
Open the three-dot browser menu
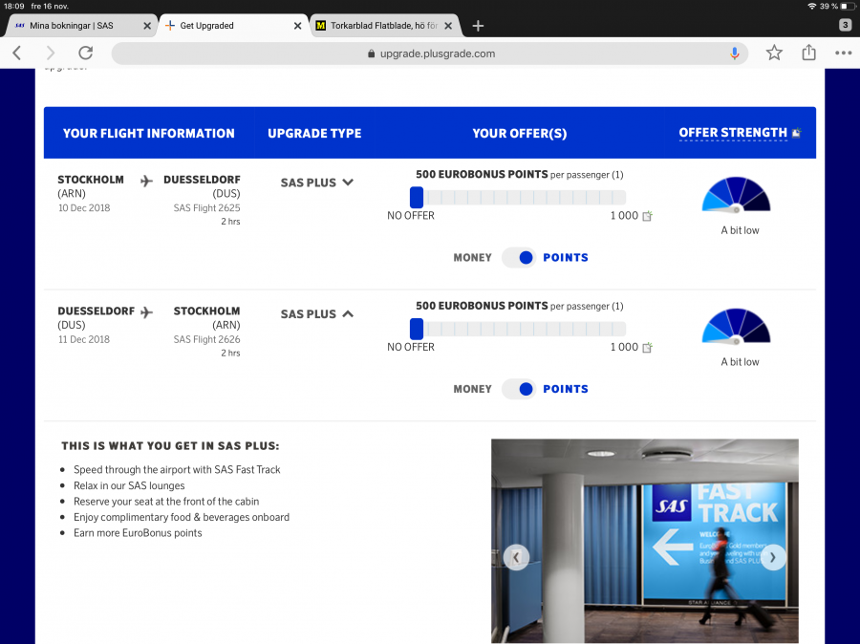point(843,54)
